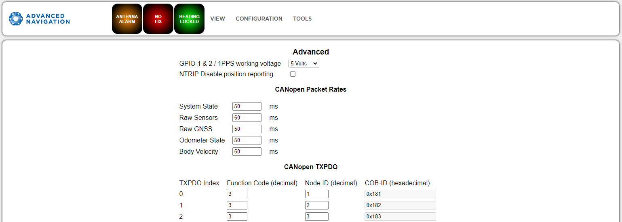
Task: Click the red No Fix indicator
Action: pyautogui.click(x=158, y=19)
